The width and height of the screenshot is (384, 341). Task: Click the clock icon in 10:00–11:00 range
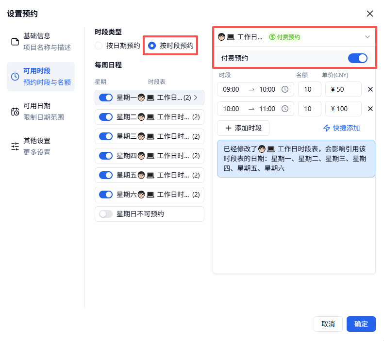click(285, 109)
